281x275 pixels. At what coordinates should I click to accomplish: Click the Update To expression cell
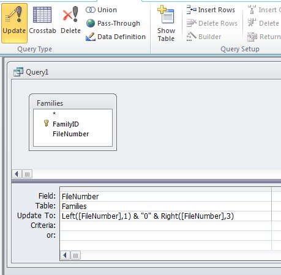(x=166, y=216)
